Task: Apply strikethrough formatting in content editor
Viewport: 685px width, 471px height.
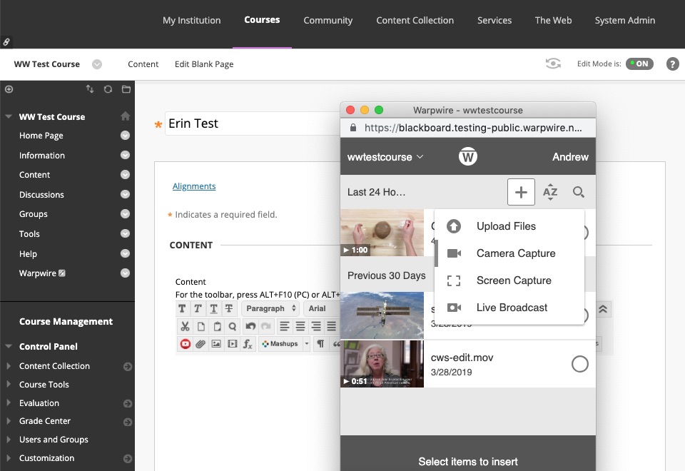Action: coord(229,308)
